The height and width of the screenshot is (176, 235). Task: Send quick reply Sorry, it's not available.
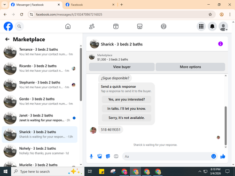tap(126, 118)
